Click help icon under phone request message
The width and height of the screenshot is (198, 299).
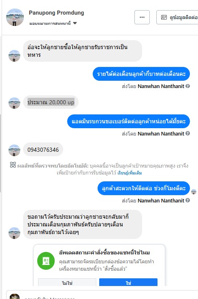188,133
